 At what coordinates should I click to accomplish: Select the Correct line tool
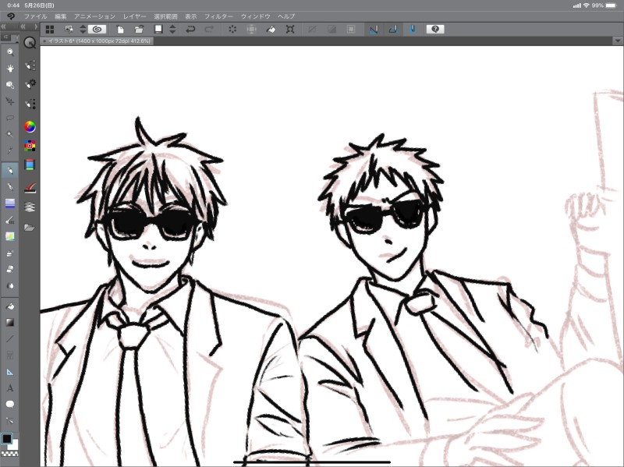10,421
